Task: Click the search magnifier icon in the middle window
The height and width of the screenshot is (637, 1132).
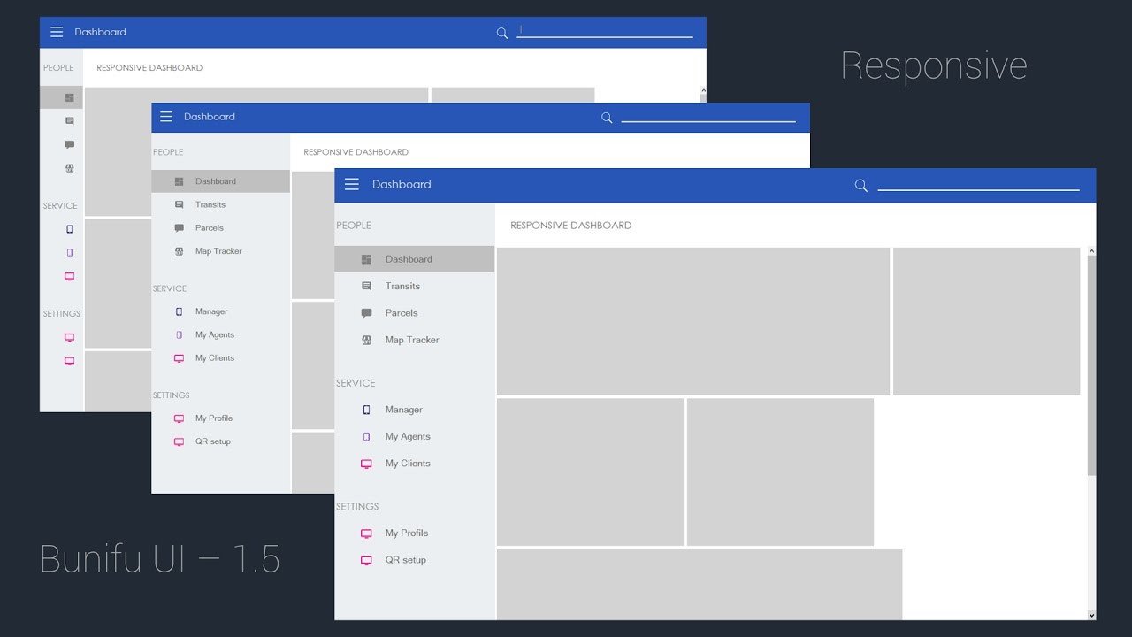Action: pyautogui.click(x=607, y=118)
